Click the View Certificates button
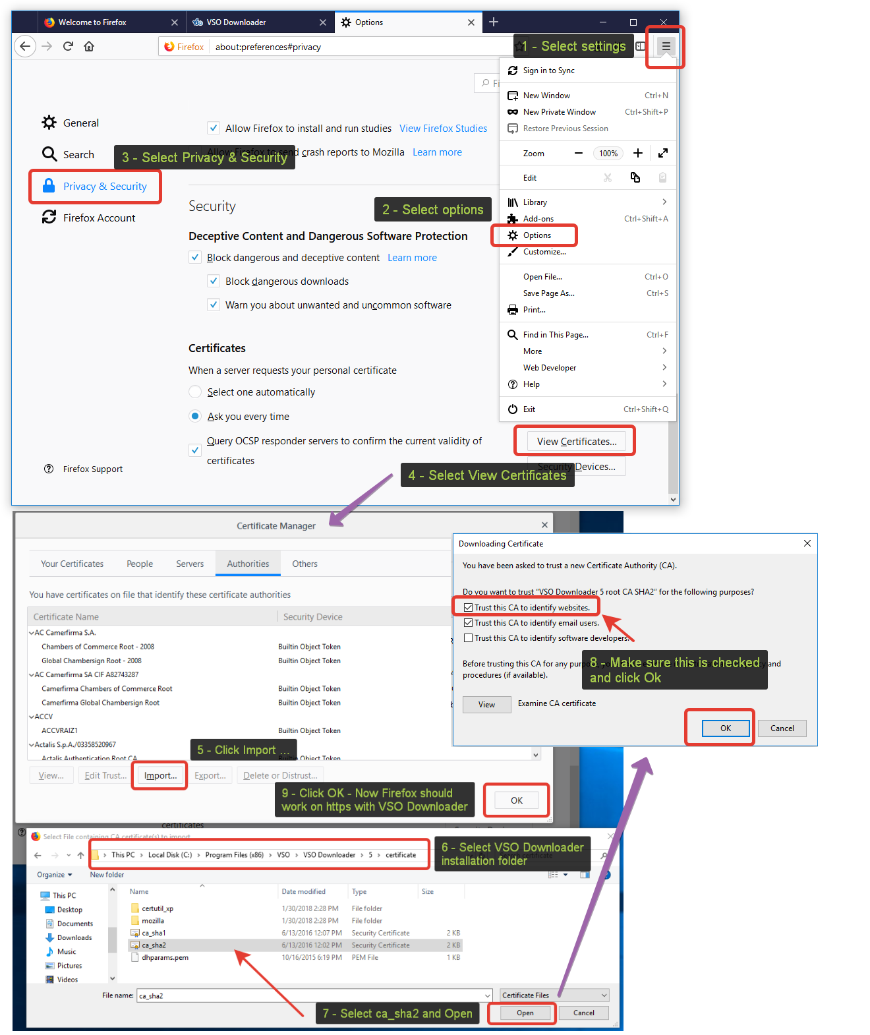This screenshot has height=1035, width=870. coord(577,442)
